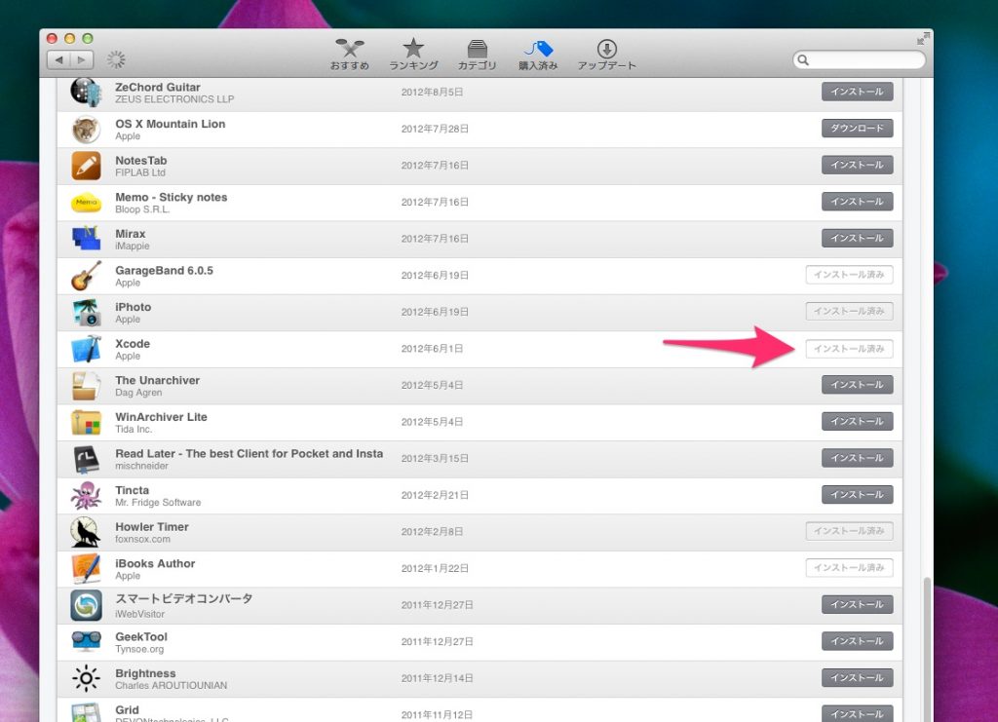Image resolution: width=998 pixels, height=722 pixels.
Task: Click the search field
Action: coord(860,59)
